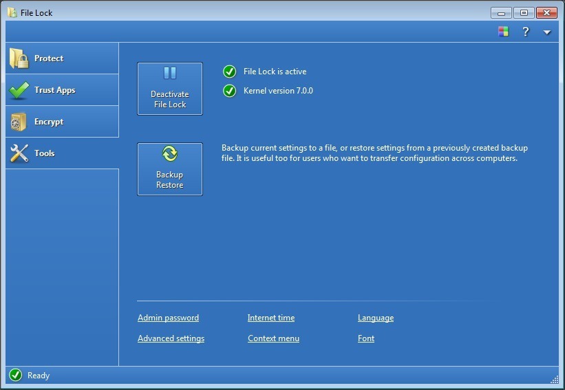Minimize the File Lock window
Screen dimensions: 565x390
[x=501, y=13]
